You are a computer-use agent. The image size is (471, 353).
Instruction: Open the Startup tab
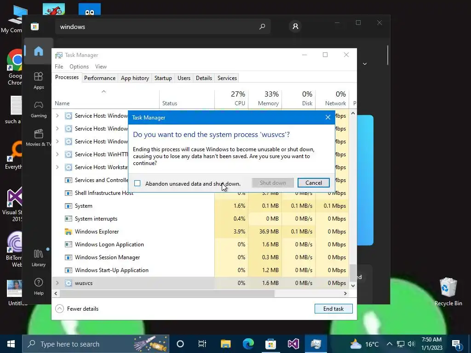163,78
